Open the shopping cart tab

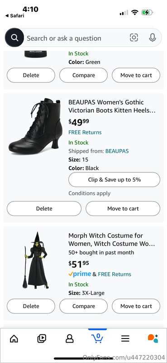(97, 338)
